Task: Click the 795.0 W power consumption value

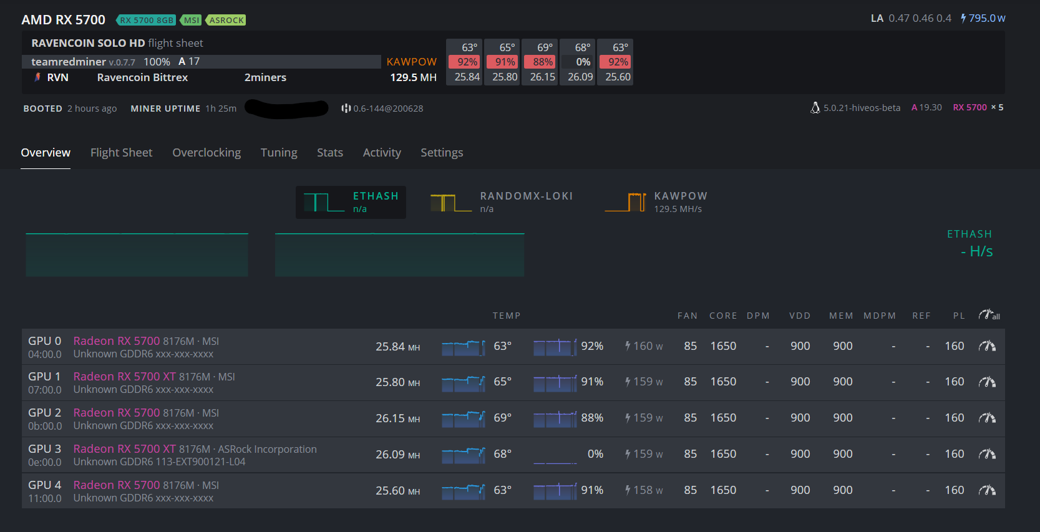Action: pyautogui.click(x=987, y=18)
